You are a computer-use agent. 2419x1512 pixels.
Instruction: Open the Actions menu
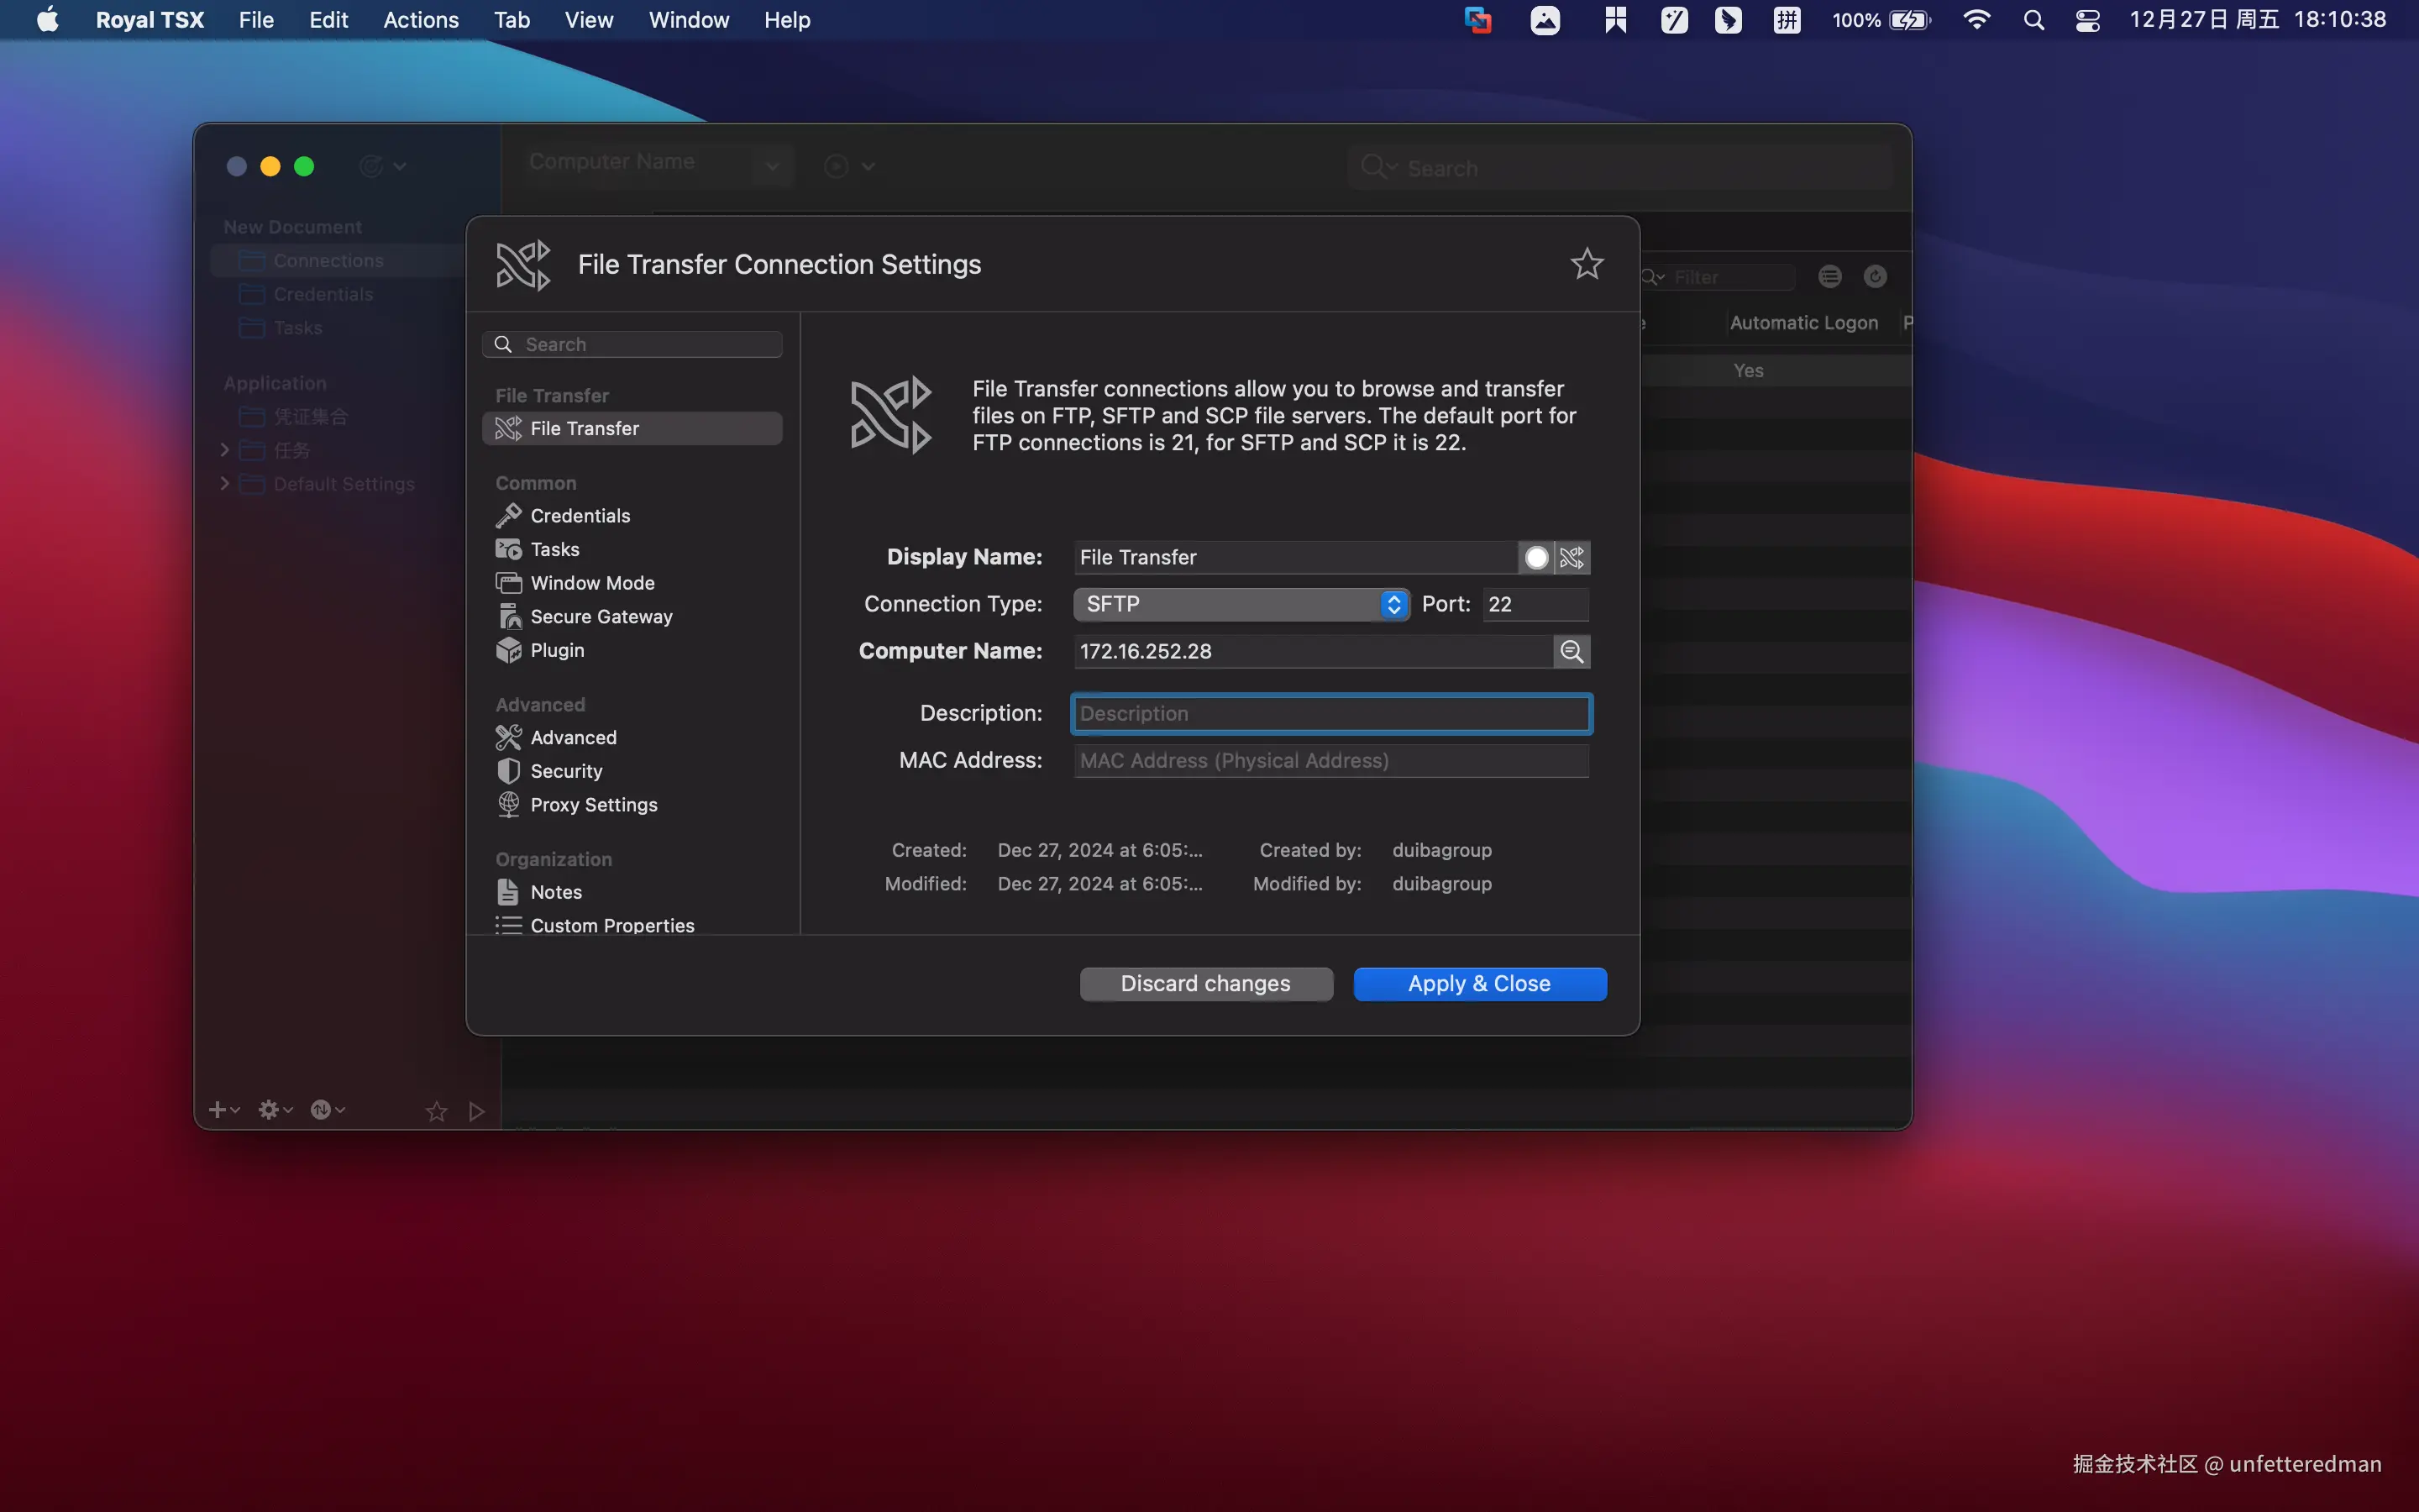[421, 20]
